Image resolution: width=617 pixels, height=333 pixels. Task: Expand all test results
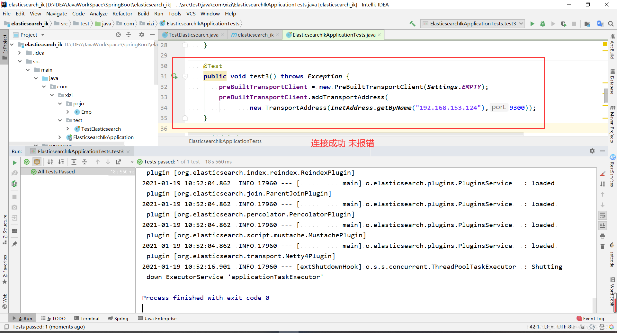coord(74,162)
